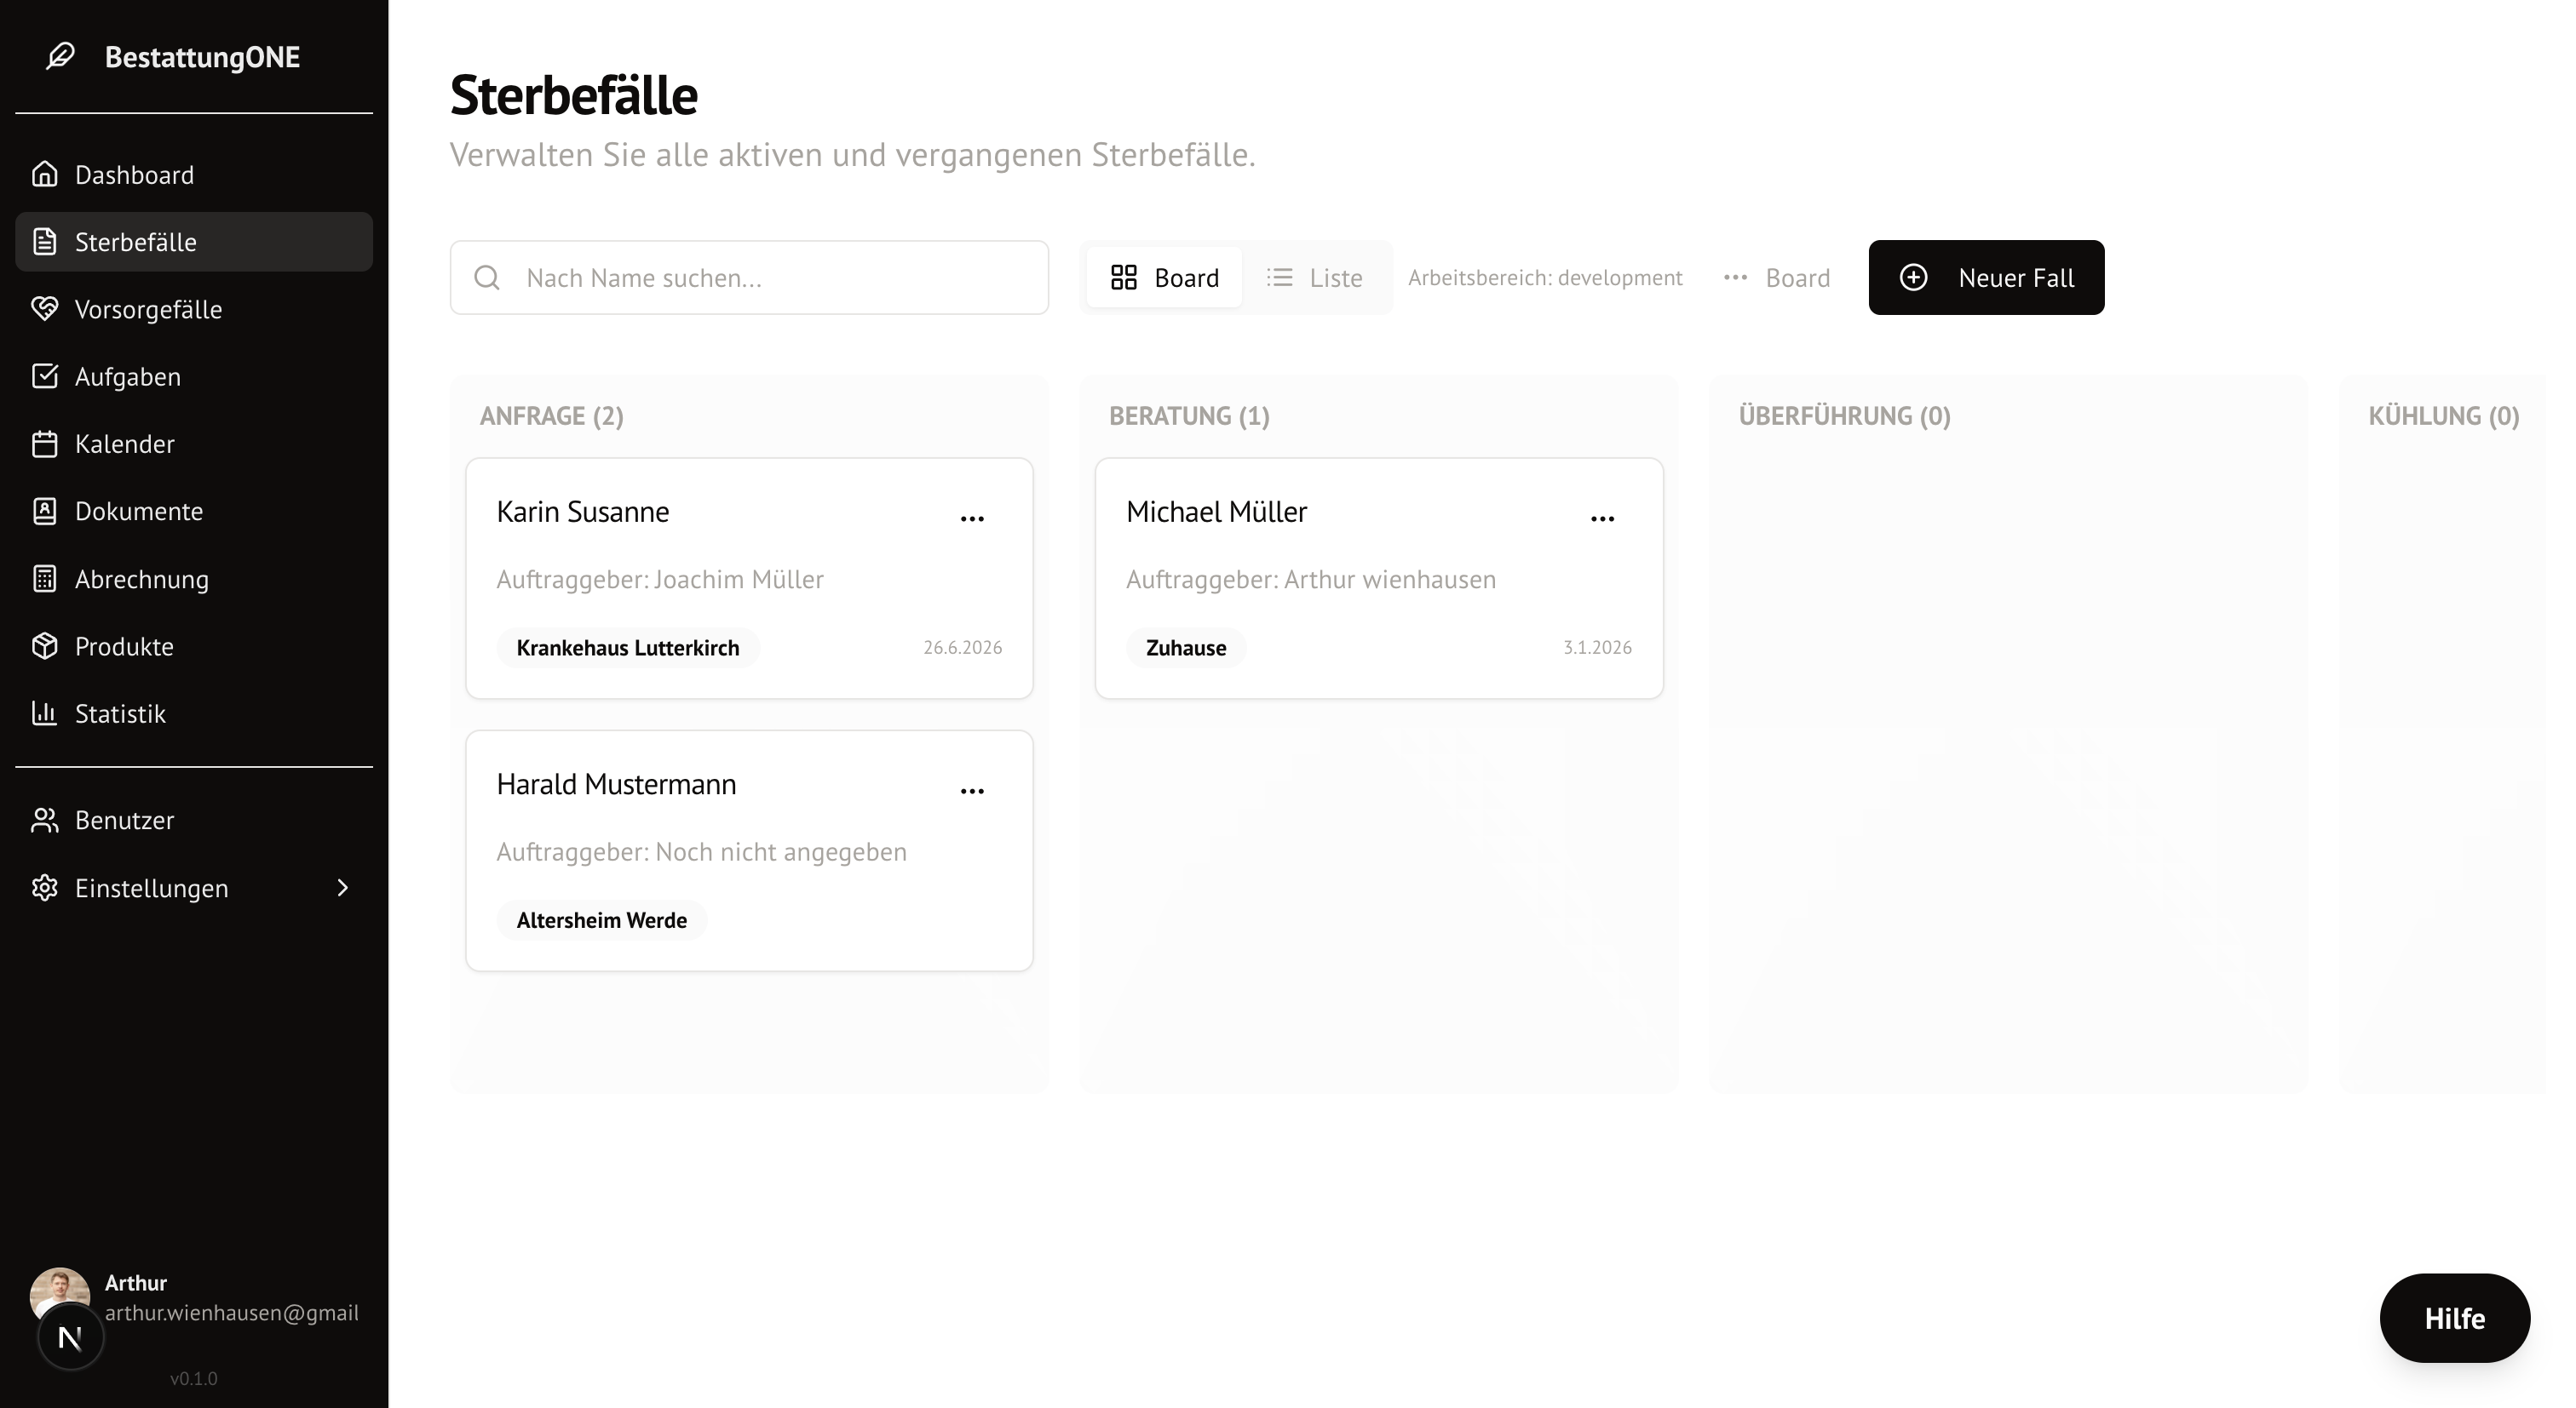Viewport: 2576px width, 1408px height.
Task: Click the BestattungONE feather logo
Action: pyautogui.click(x=61, y=56)
